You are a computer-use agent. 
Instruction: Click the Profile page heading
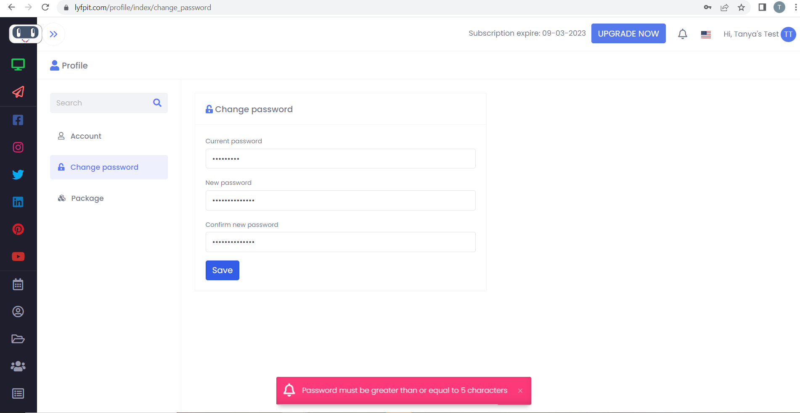69,66
